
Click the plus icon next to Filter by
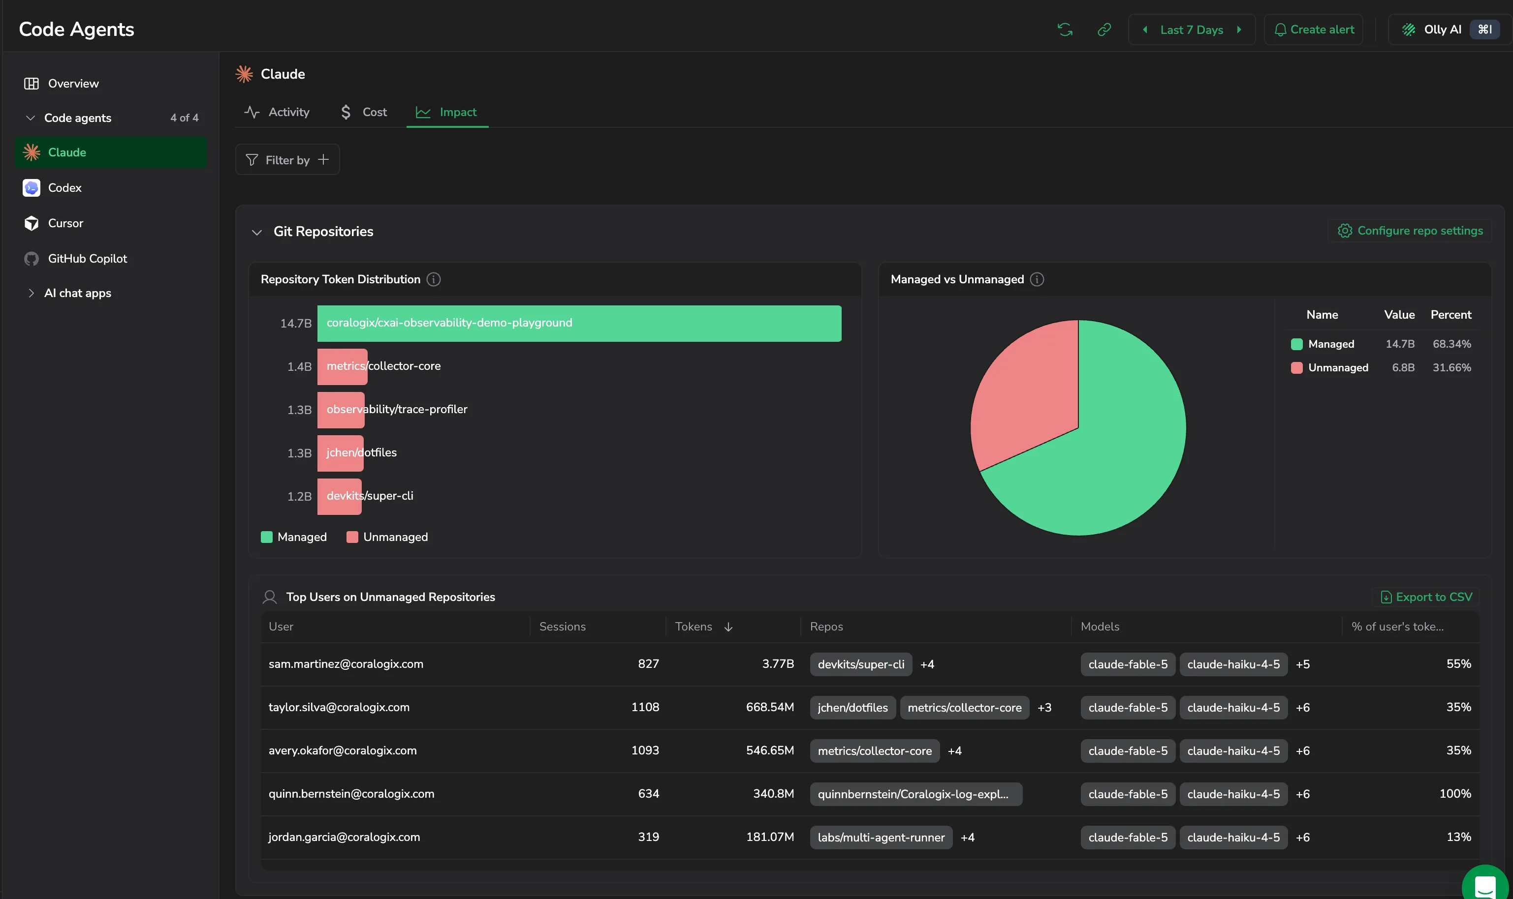(x=324, y=159)
